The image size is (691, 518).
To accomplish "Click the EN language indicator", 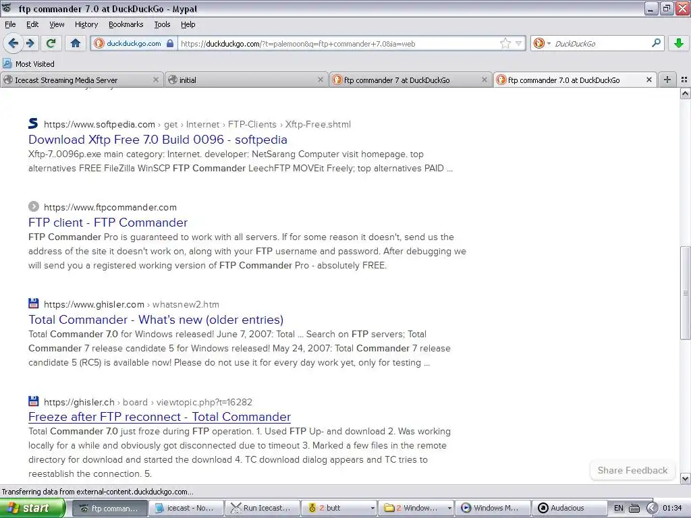I will point(618,508).
